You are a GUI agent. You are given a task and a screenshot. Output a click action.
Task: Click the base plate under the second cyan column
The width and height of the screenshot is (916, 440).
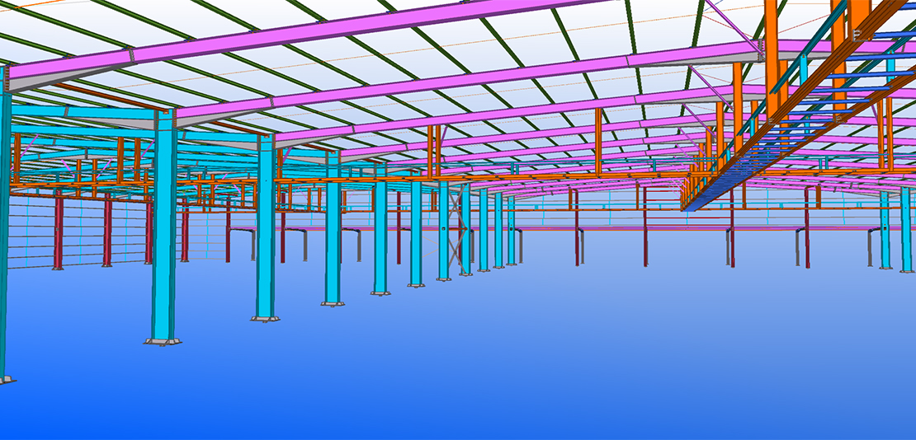(x=265, y=317)
